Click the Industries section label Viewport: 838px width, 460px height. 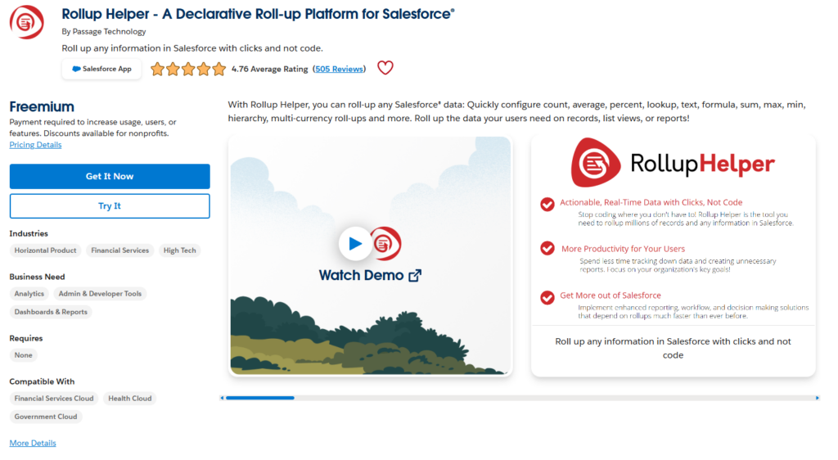tap(29, 233)
